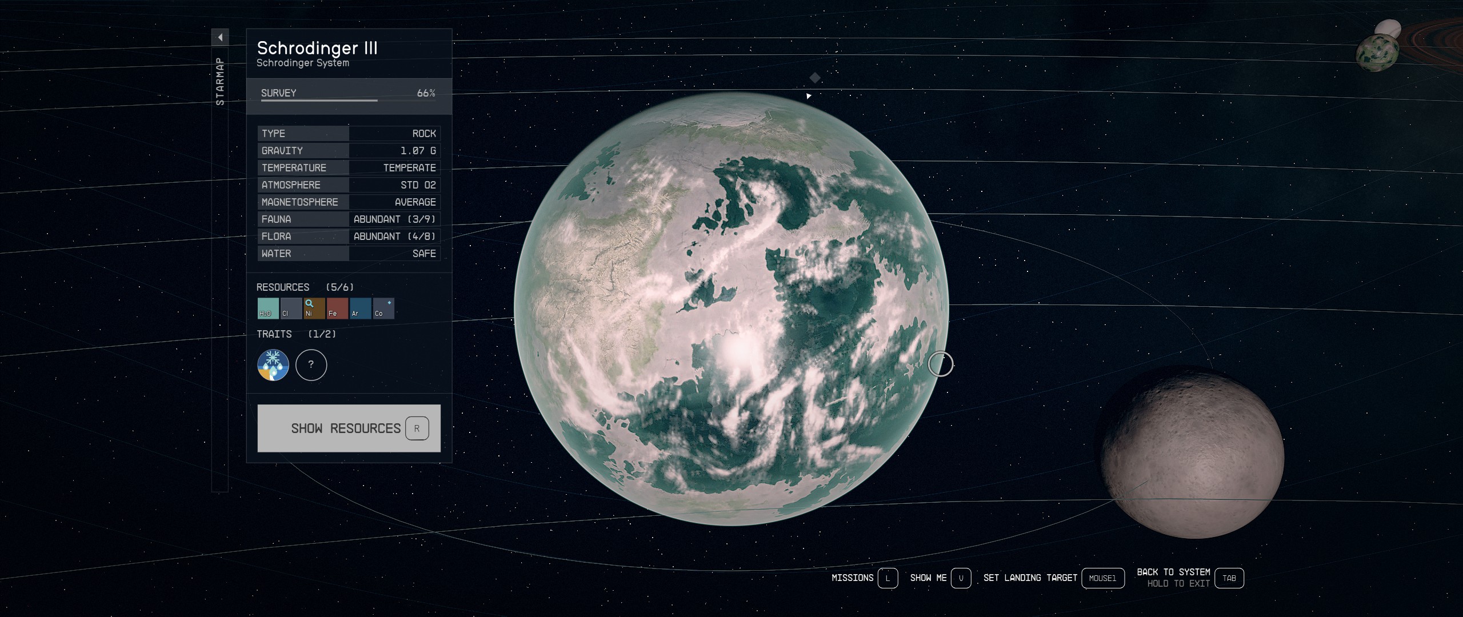Select the Ar argon resource tile
Viewport: 1463px width, 617px height.
click(360, 308)
